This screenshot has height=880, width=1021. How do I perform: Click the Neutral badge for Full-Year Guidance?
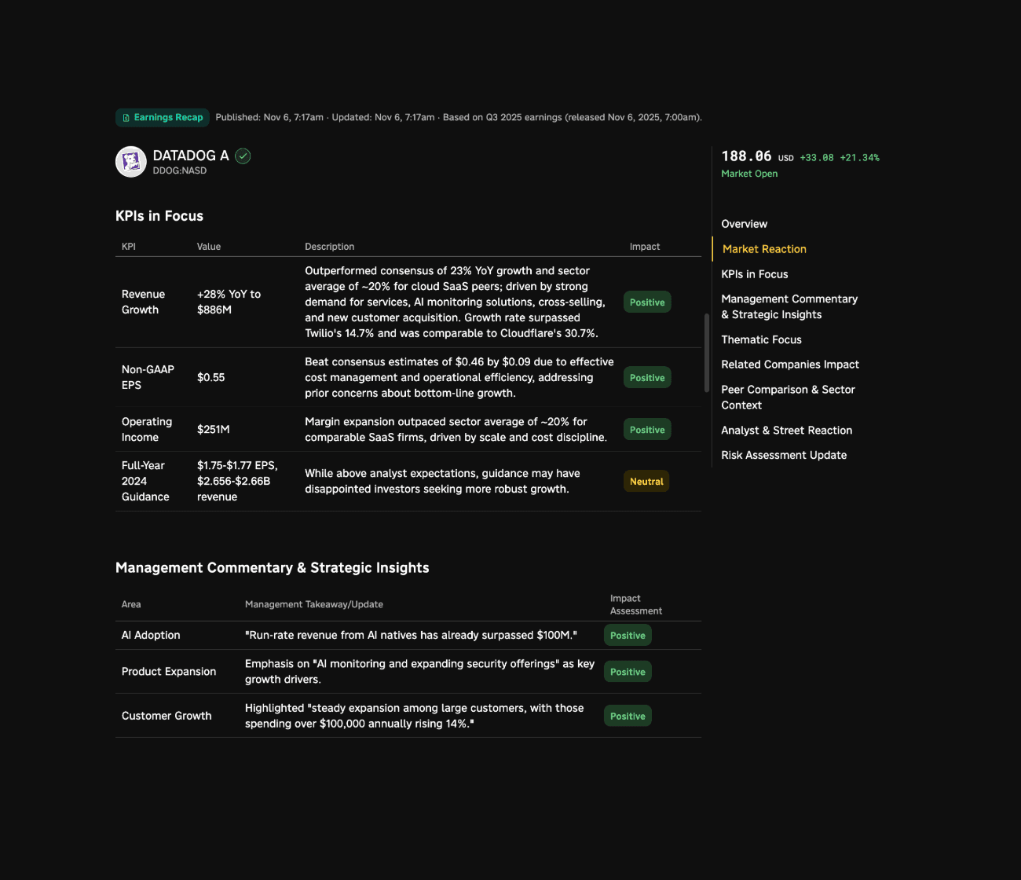point(646,482)
